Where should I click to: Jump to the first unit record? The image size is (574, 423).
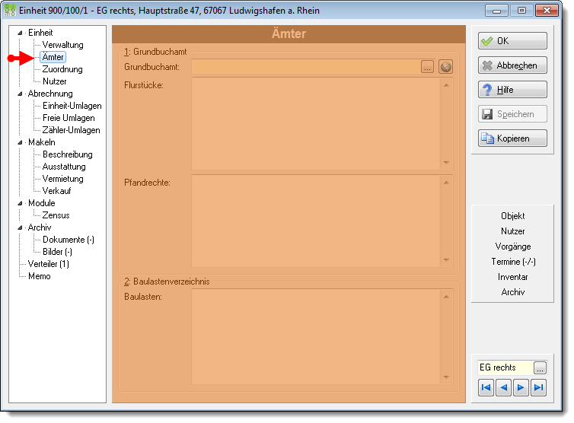click(486, 387)
